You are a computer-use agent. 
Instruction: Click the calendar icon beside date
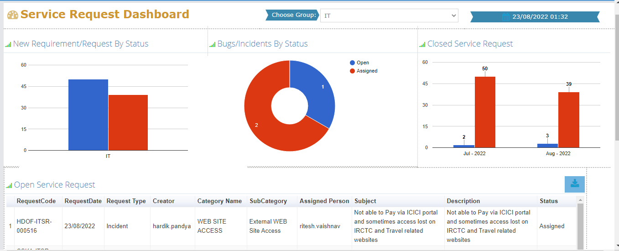pos(505,17)
